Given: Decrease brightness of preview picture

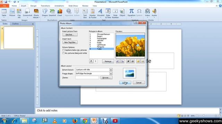Looking at the screenshot, I should click(143, 61).
